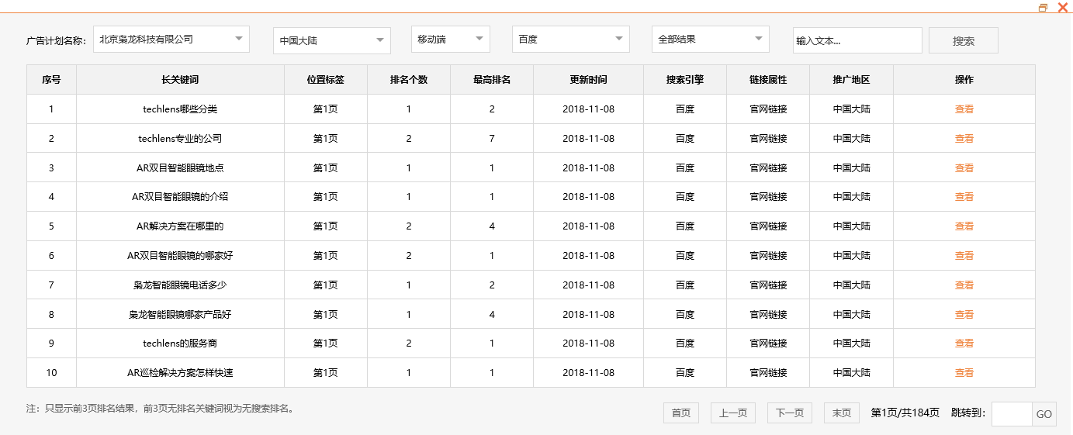
Task: Select keyword cell techlens专业的公司
Action: tap(180, 139)
